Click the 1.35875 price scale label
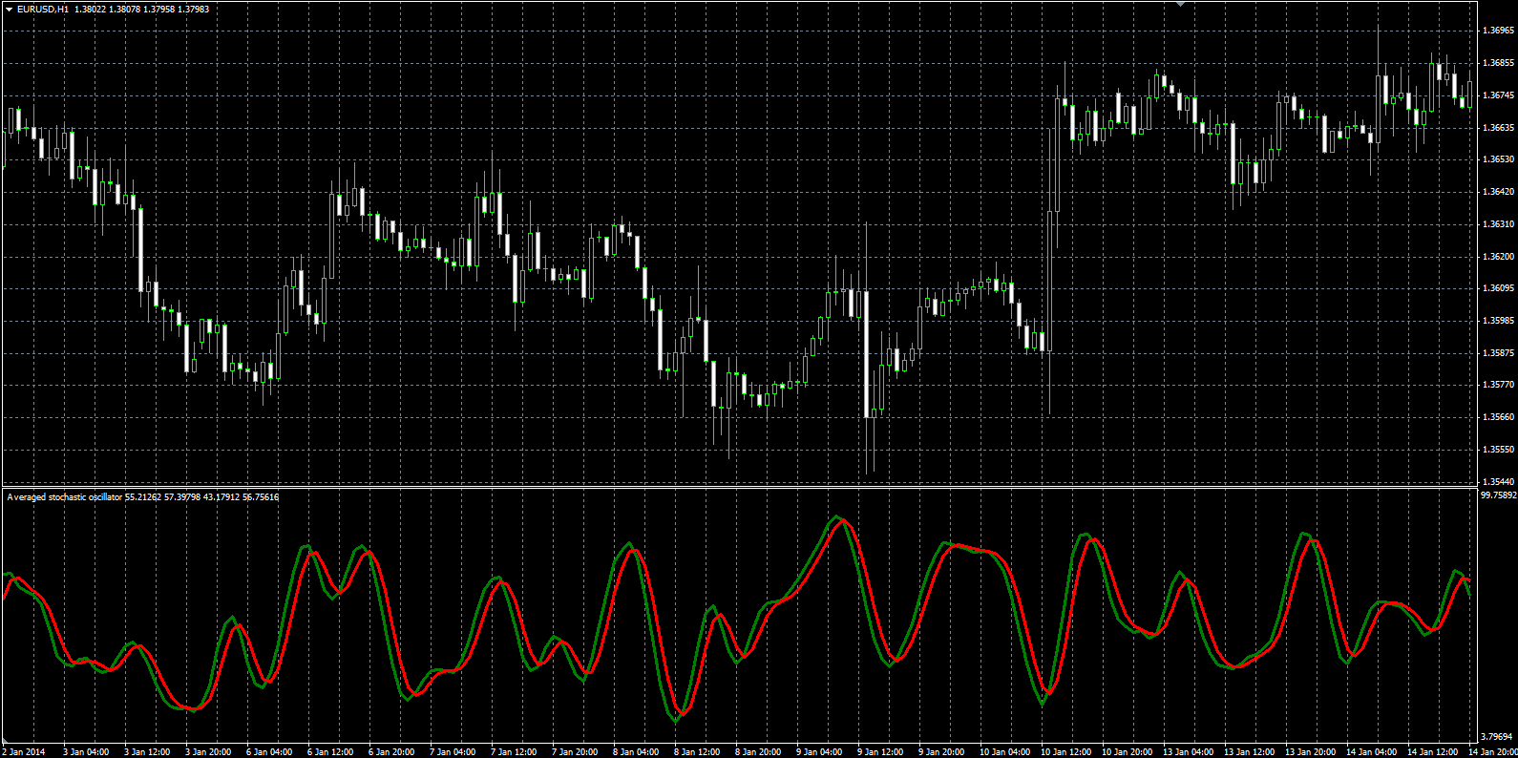This screenshot has height=758, width=1518. [x=1498, y=353]
